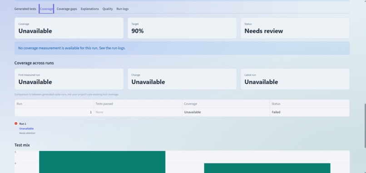Viewport: 366px width, 173px height.
Task: Click the Status column header in table
Action: click(x=310, y=104)
